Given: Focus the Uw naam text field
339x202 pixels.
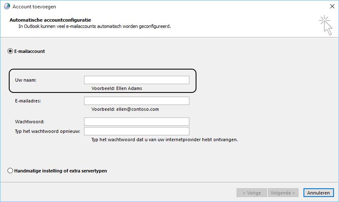Looking at the screenshot, I should pyautogui.click(x=136, y=80).
